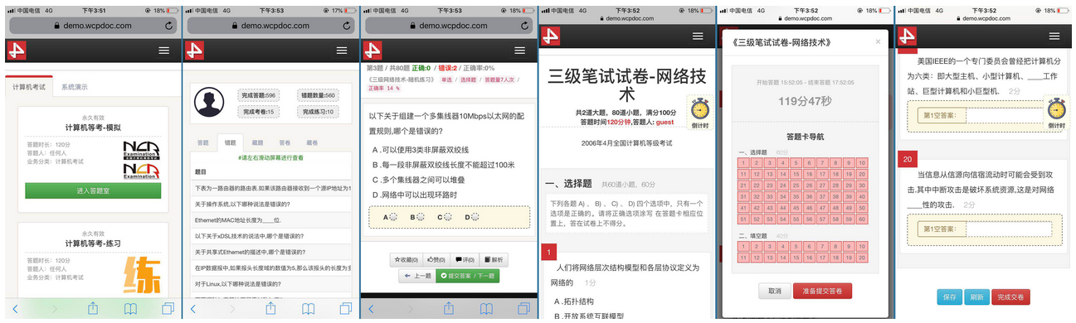Viewport: 1076px width, 323px height.
Task: Click the 错题数量:560 statistic badge
Action: pyautogui.click(x=318, y=96)
